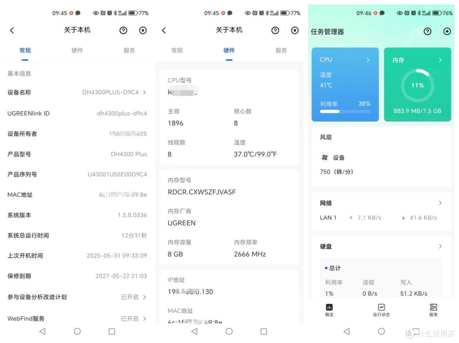The width and height of the screenshot is (459, 343).
Task: Select memory capacity 8 GB
Action: [176, 254]
